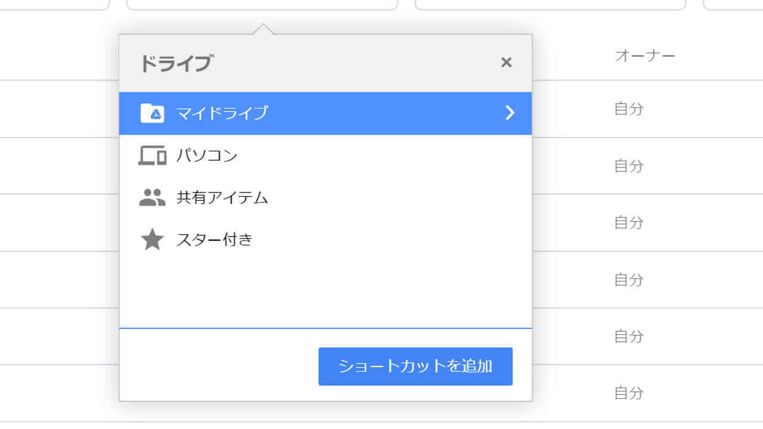Click 自分 in the fourth file row
Screen dimensions: 763x429
(x=629, y=279)
